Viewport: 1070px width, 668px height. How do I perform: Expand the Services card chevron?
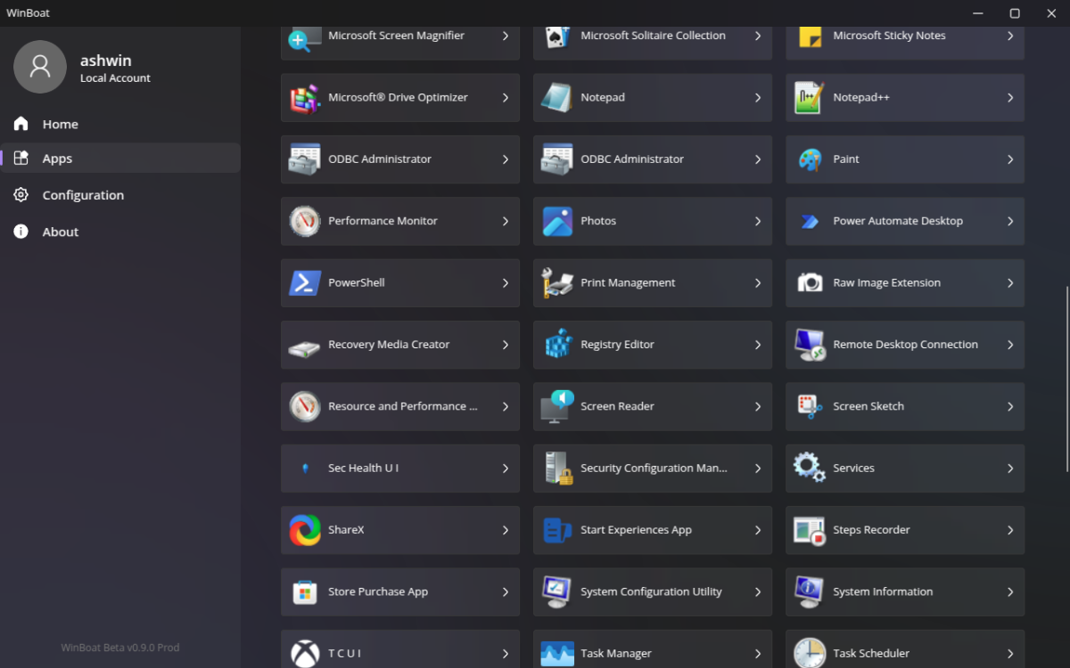tap(1010, 468)
